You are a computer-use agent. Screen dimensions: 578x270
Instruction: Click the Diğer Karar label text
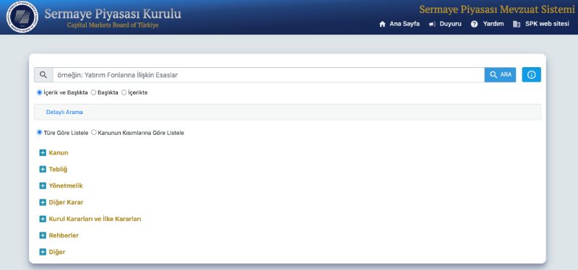[x=66, y=202]
